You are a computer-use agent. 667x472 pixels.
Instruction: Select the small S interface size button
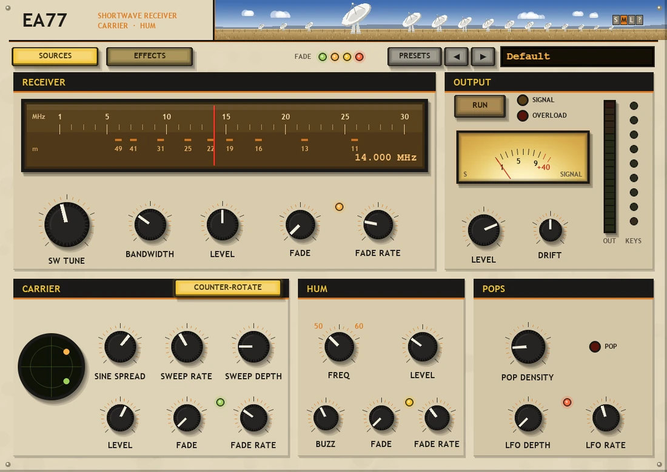[615, 19]
